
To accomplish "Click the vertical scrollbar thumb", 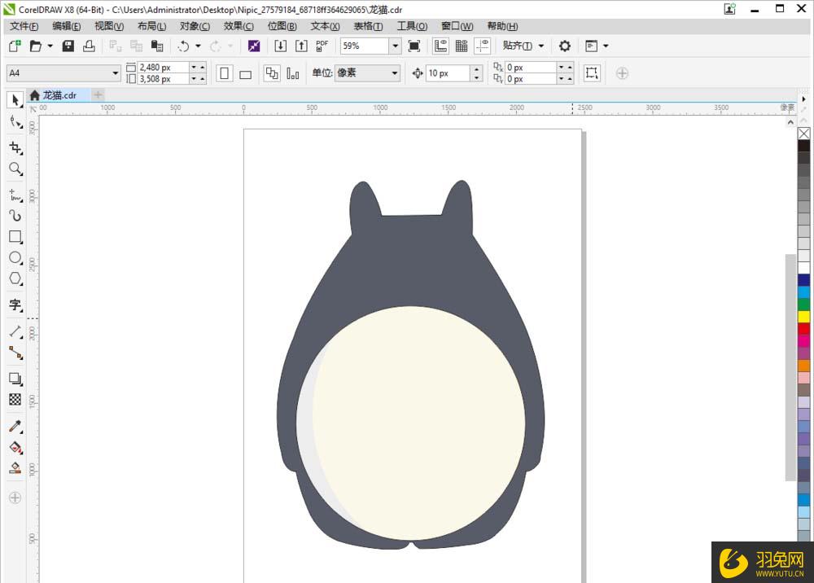I will [x=790, y=367].
